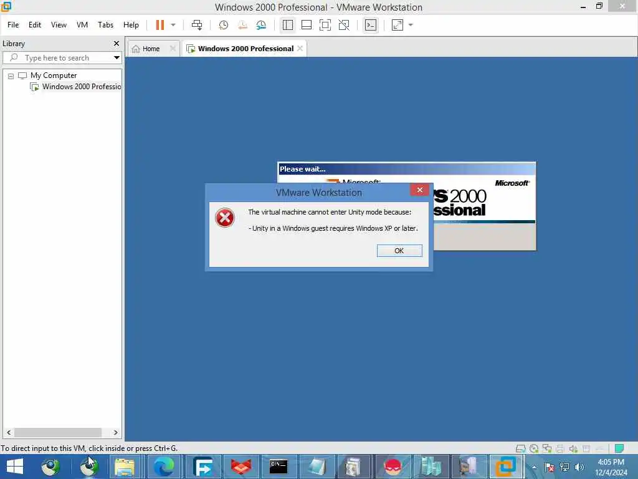
Task: Click the stretch guest display icon
Action: pyautogui.click(x=398, y=25)
